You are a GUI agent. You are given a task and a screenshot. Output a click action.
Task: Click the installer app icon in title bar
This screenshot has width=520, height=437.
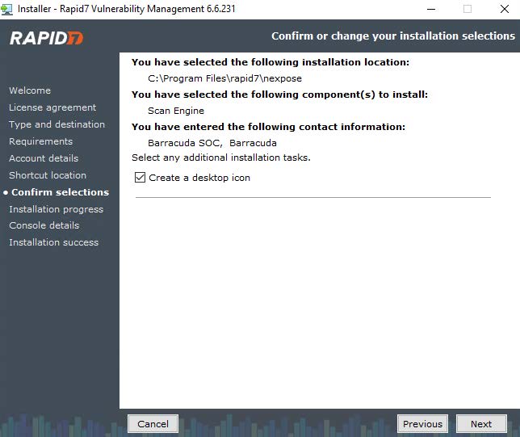point(6,9)
